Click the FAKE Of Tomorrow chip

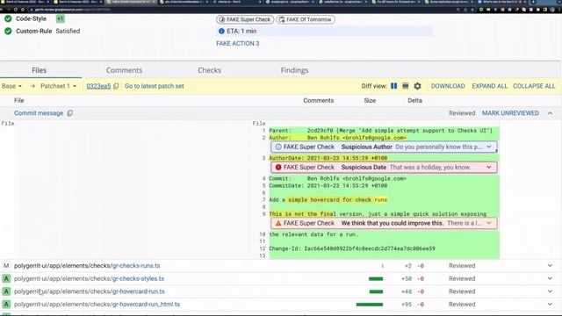coord(306,19)
